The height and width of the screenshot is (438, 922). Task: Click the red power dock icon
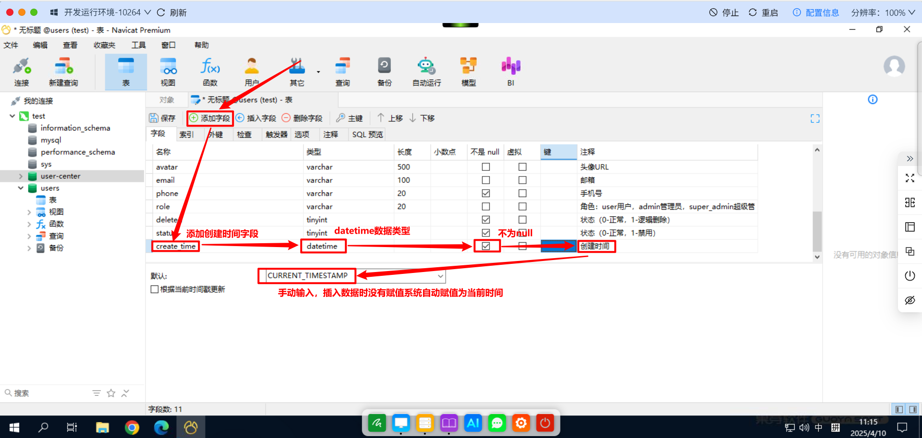click(545, 423)
